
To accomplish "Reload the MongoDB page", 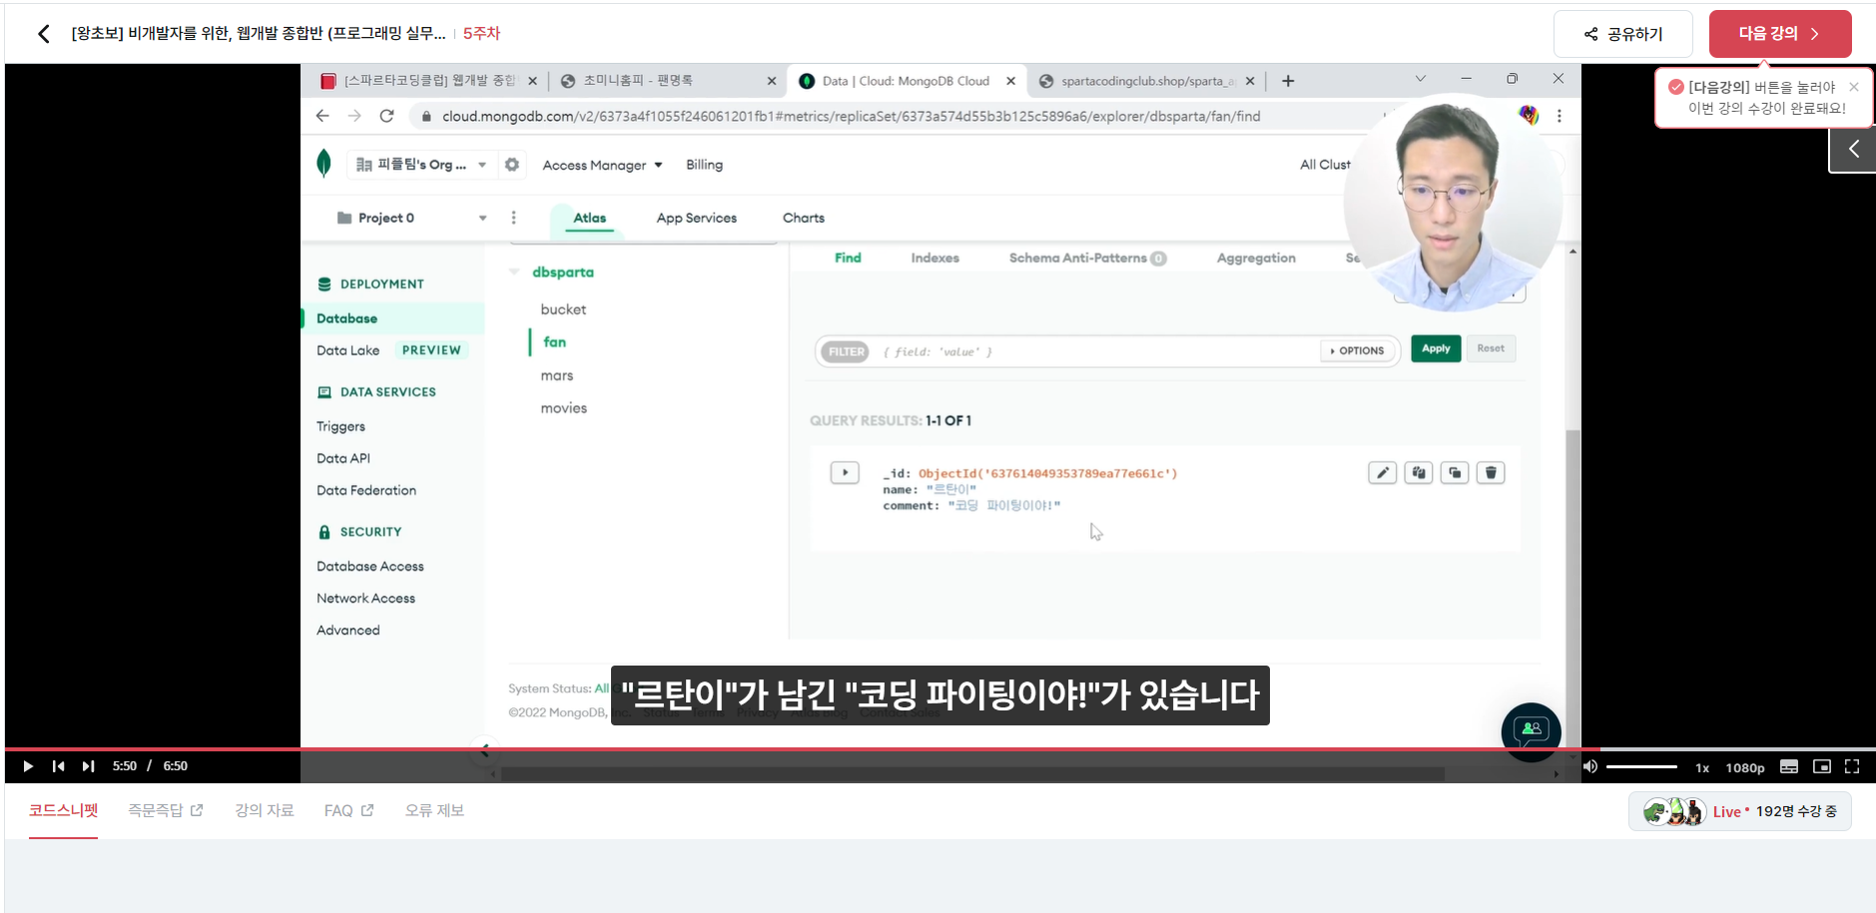I will coord(386,116).
